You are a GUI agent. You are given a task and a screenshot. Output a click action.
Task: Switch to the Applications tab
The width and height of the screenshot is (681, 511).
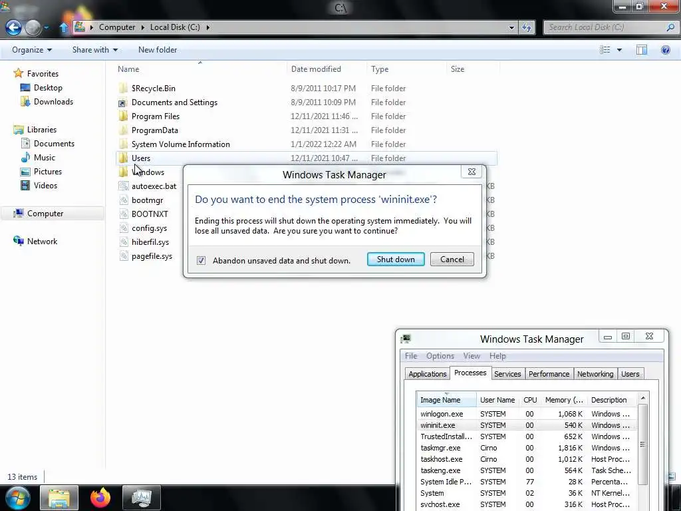pos(428,374)
